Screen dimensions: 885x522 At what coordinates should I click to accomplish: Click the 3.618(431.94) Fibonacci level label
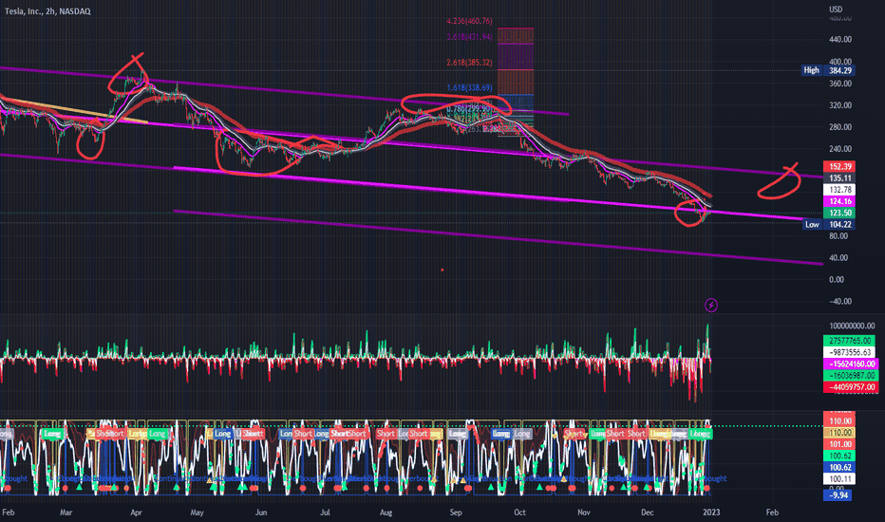(470, 37)
